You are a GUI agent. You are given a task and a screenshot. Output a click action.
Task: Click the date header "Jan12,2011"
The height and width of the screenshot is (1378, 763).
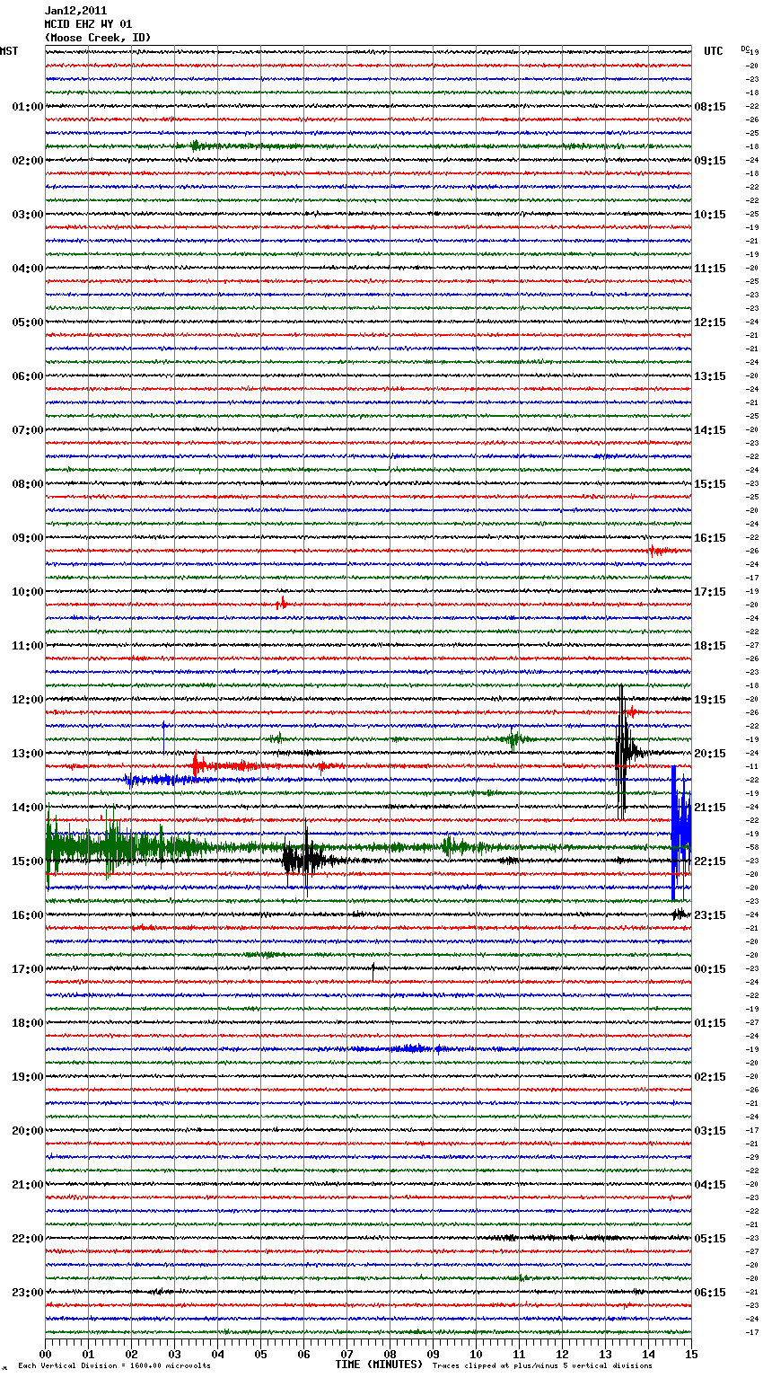[x=75, y=11]
